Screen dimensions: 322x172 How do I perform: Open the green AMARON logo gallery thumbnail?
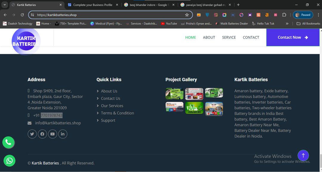point(194,108)
